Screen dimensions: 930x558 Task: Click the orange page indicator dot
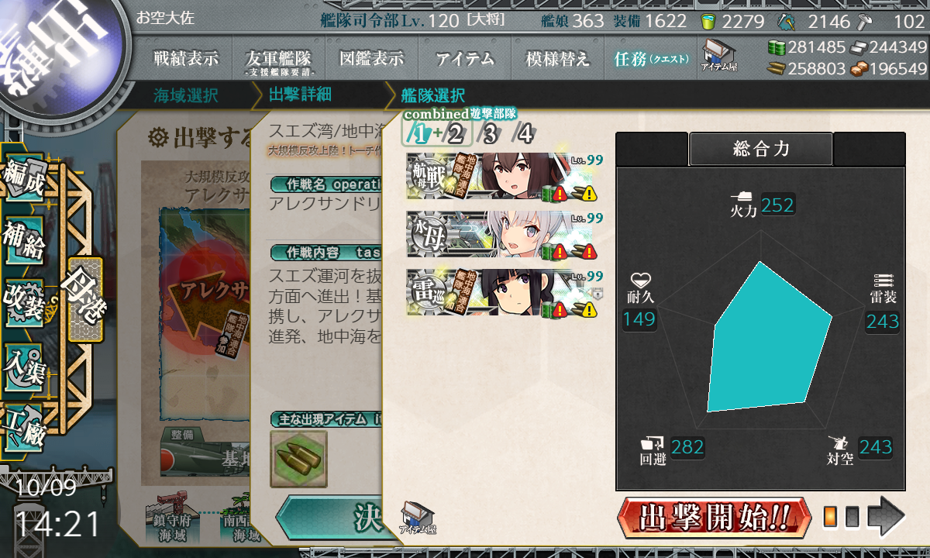[x=830, y=517]
